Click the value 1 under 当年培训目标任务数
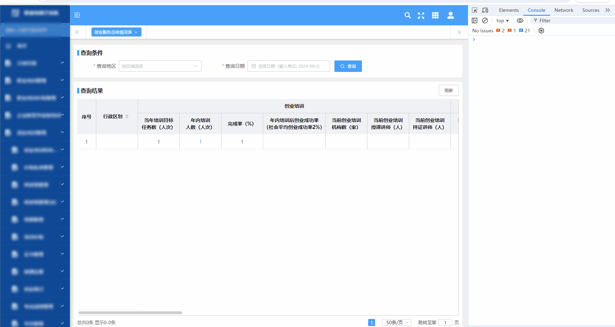 [159, 142]
